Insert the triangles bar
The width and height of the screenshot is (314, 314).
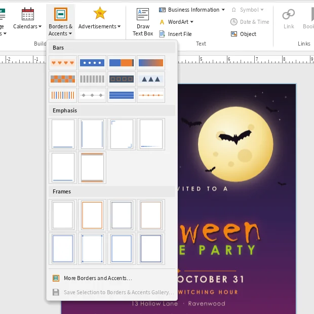point(151,79)
